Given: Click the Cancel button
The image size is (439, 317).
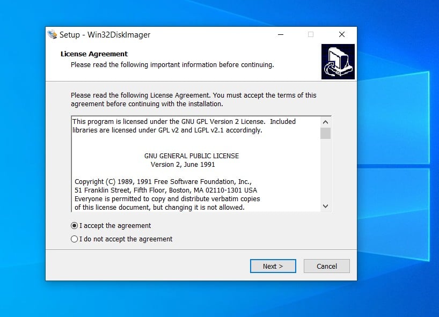Looking at the screenshot, I should (x=327, y=266).
